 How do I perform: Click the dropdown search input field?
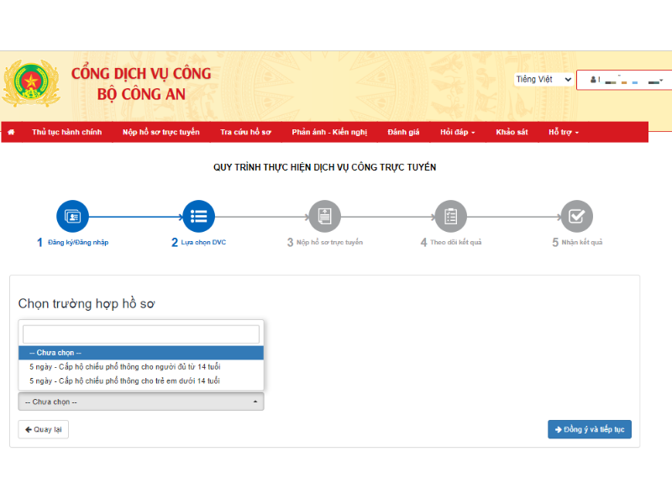point(141,334)
